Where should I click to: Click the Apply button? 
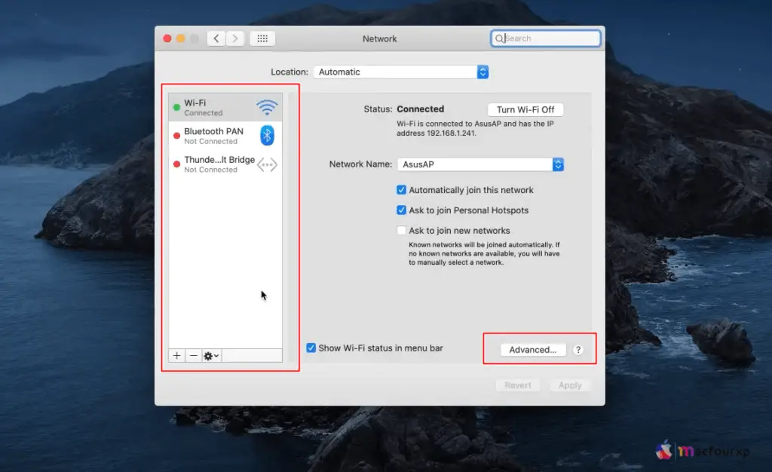[571, 385]
